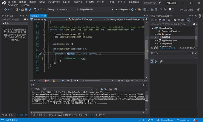Click the Collapse All icon in Solution Explorer

(x=179, y=20)
